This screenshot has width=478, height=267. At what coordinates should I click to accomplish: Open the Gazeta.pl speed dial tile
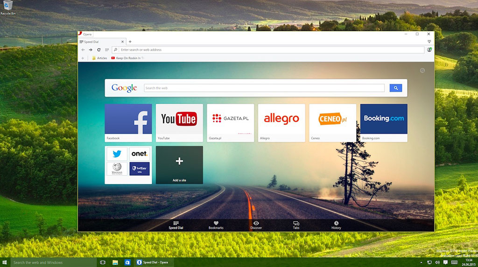coord(231,123)
